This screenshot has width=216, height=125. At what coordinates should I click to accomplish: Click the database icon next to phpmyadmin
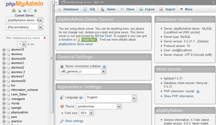[x=8, y=113]
